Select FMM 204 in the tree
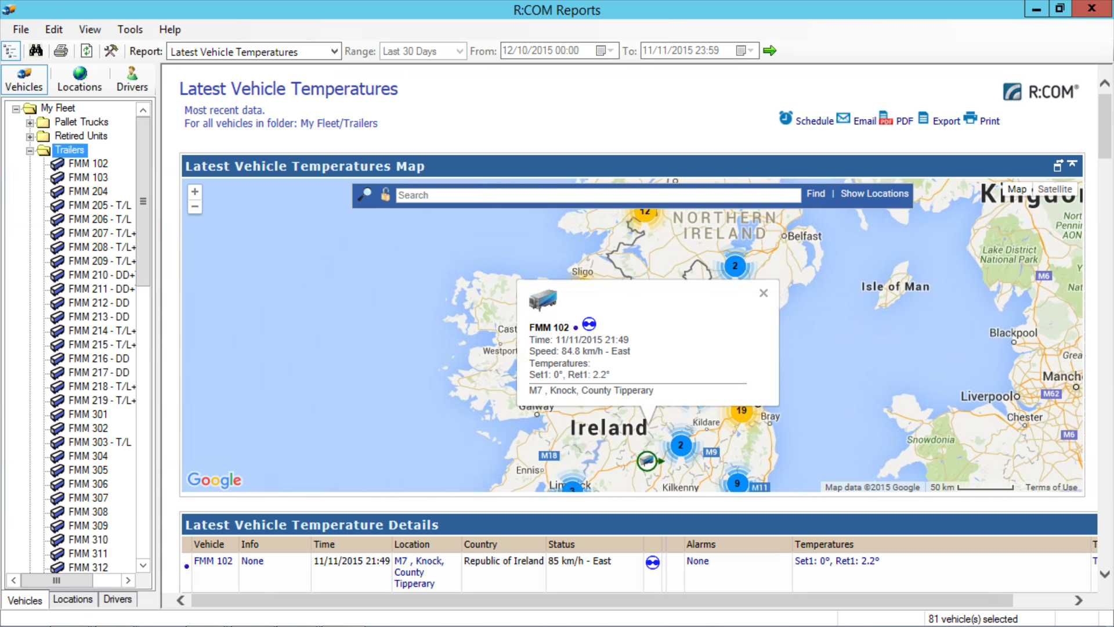The width and height of the screenshot is (1114, 627). click(88, 192)
